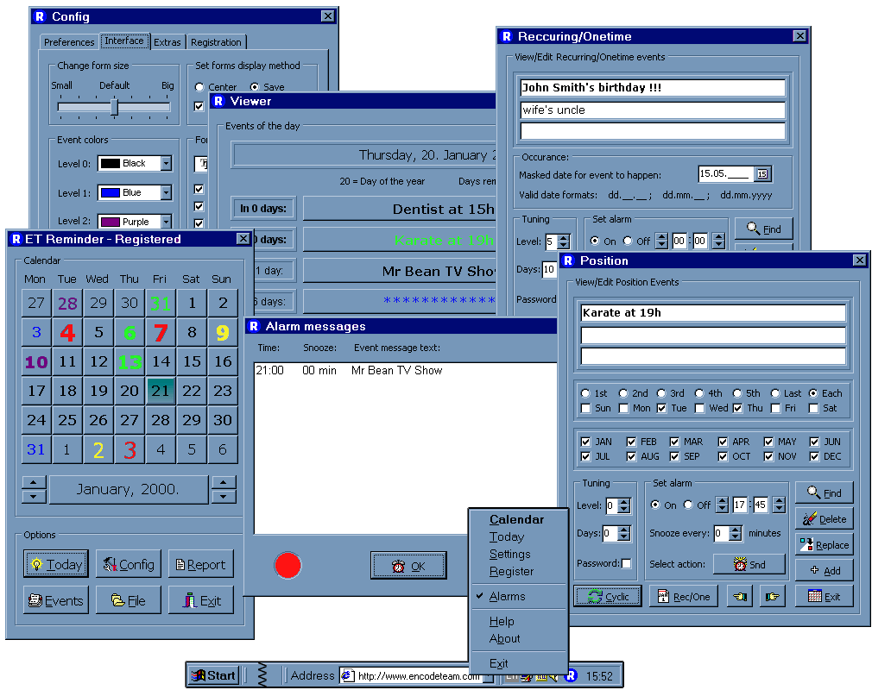Click Replace in the Position window
Viewport: 872px width, 690px height.
(824, 544)
